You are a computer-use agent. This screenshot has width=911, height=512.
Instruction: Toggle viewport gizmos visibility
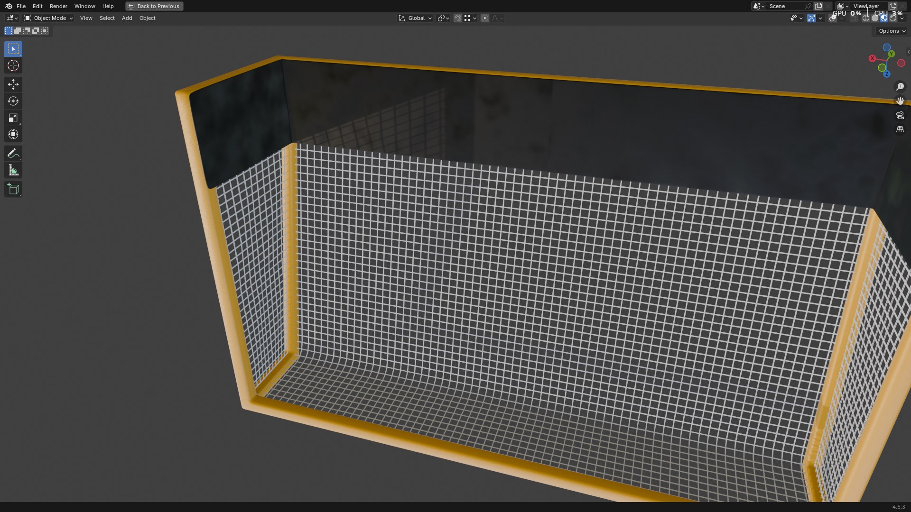(x=811, y=18)
